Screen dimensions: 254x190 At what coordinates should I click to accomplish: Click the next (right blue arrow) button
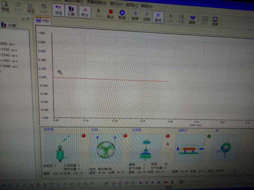[152, 182]
